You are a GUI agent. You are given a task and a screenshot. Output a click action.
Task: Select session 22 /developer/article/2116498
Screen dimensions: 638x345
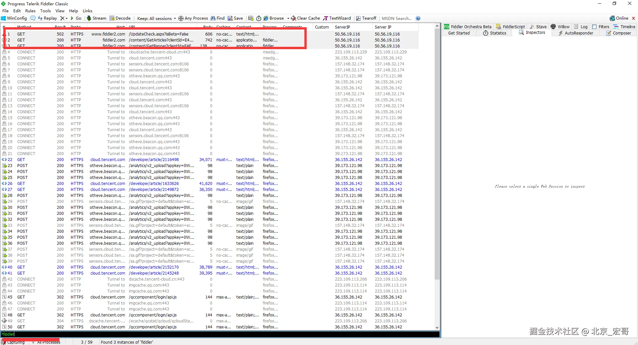point(209,160)
